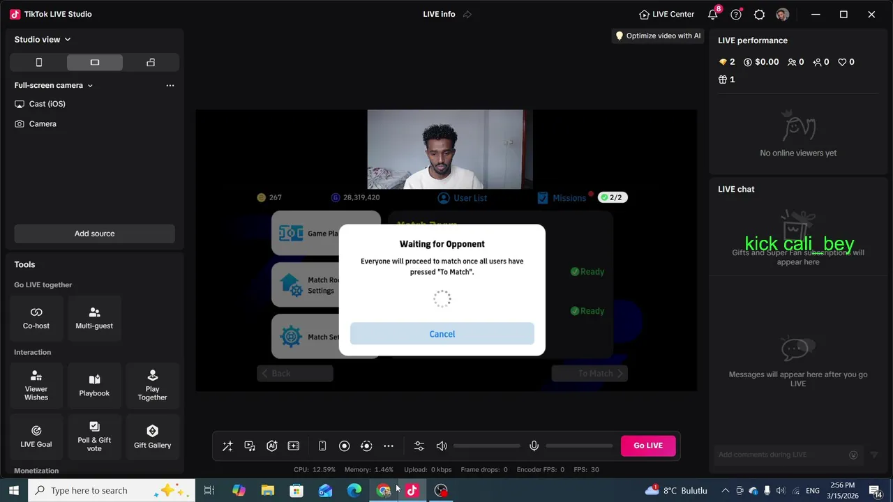This screenshot has height=502, width=893.
Task: Open File Explorer from taskbar
Action: click(x=268, y=490)
